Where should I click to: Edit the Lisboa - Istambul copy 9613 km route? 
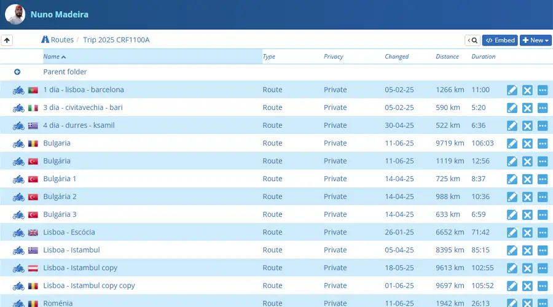click(x=512, y=268)
